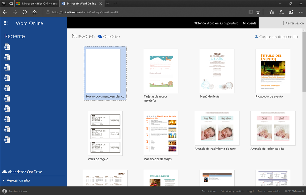Click the Word Online title
The height and width of the screenshot is (195, 306).
pyautogui.click(x=30, y=23)
